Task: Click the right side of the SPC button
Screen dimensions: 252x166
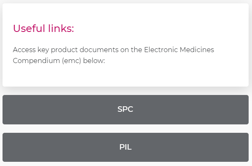Action: tap(219, 110)
